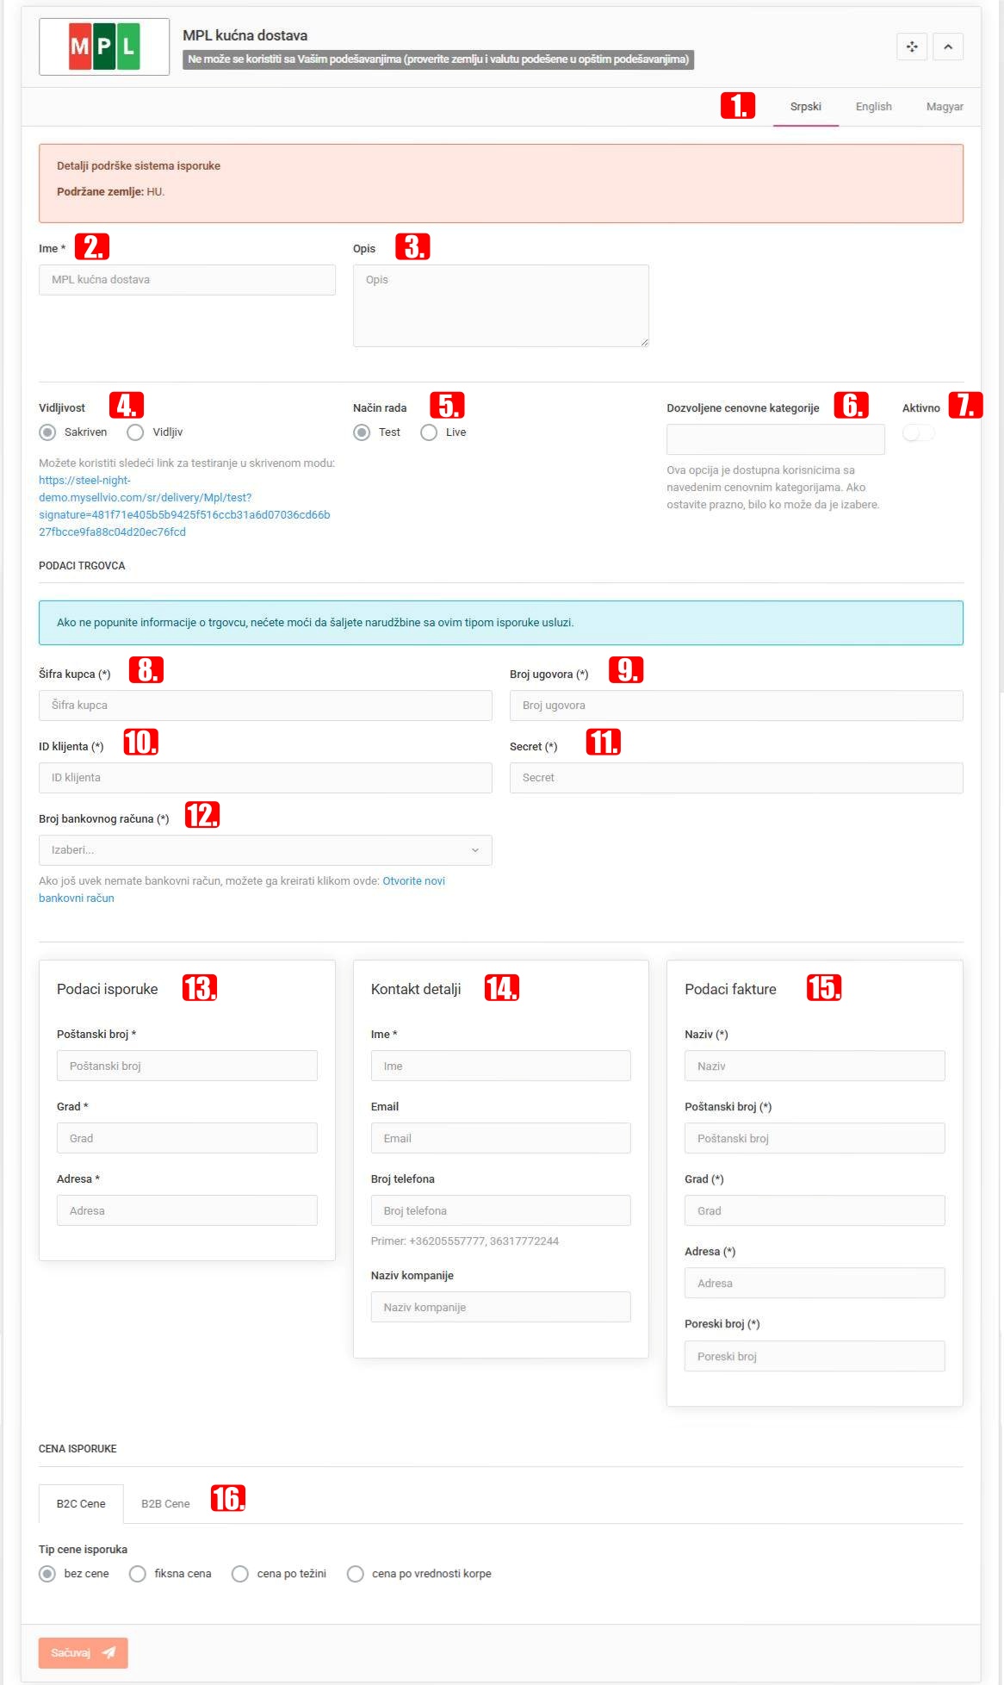
Task: Click Adresa field in Podaci isporuke
Action: coord(187,1210)
